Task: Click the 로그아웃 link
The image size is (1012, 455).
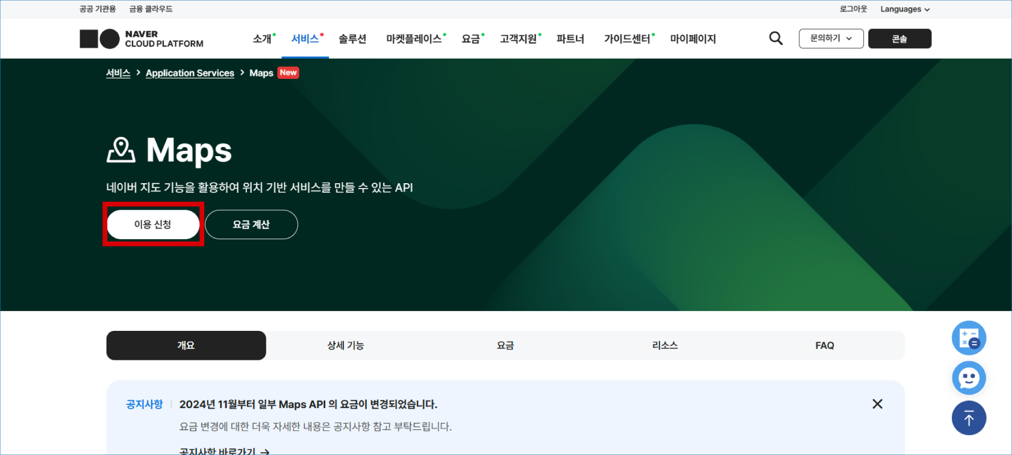Action: [x=853, y=9]
